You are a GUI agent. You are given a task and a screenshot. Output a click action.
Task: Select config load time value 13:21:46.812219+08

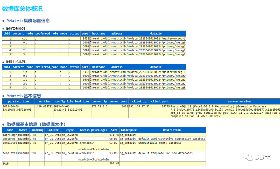coord(68,110)
